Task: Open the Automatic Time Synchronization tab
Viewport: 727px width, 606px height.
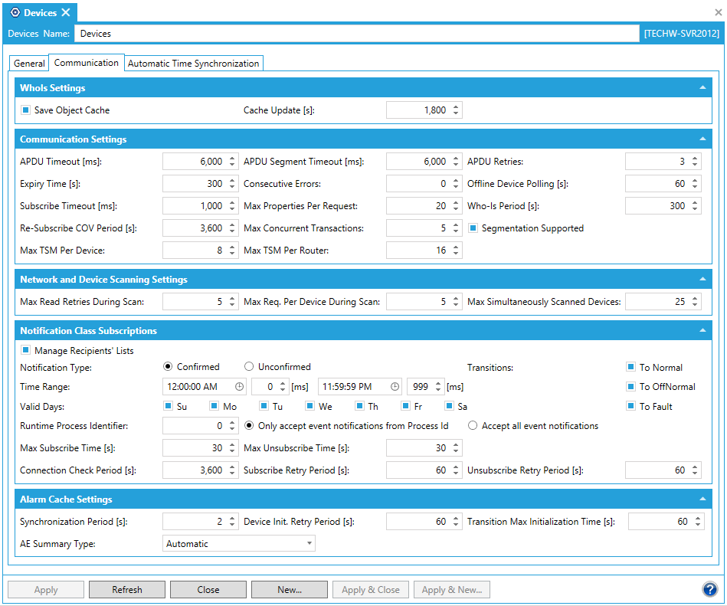Action: coord(193,64)
